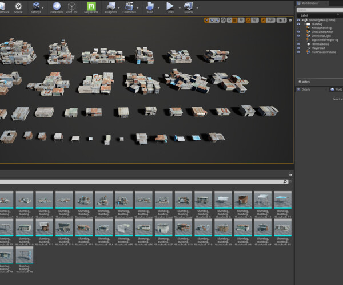Select PostProcessVolume in the outliner

click(x=324, y=52)
